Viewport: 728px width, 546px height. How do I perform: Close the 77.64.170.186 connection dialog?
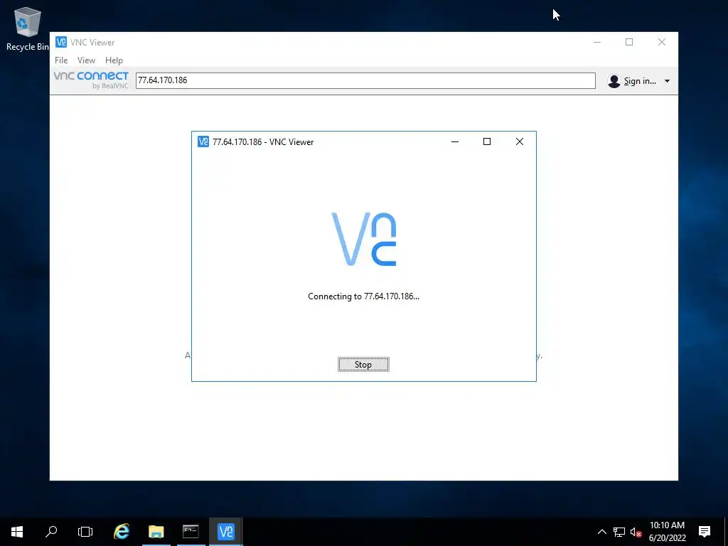click(x=520, y=141)
